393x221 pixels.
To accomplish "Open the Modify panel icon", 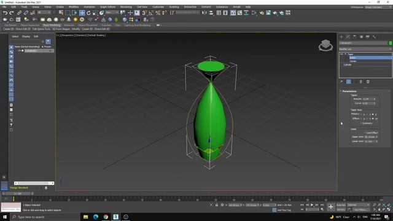I will 348,37.
